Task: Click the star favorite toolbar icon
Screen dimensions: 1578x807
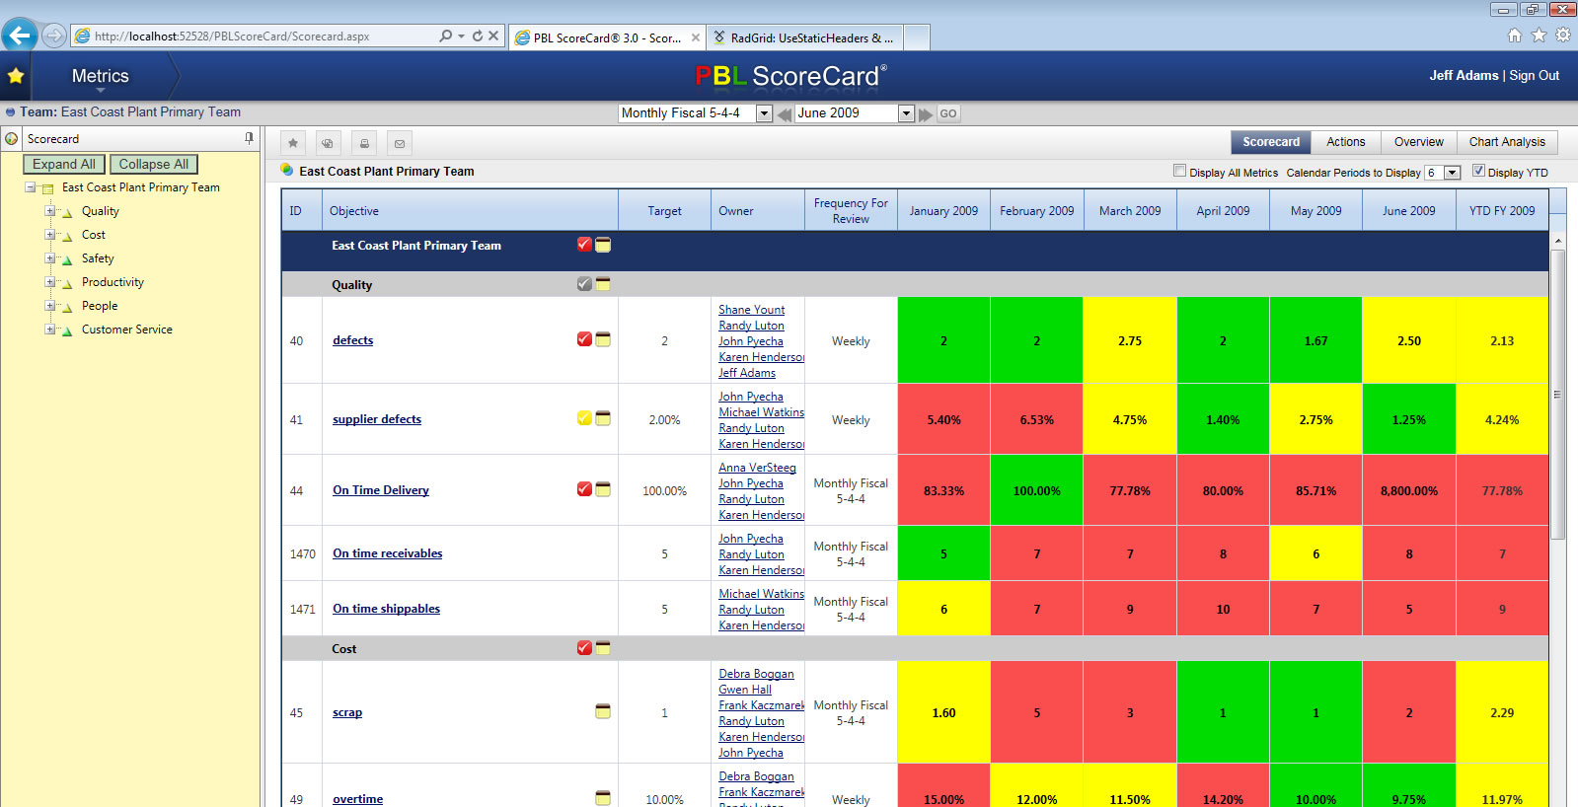Action: click(x=293, y=143)
